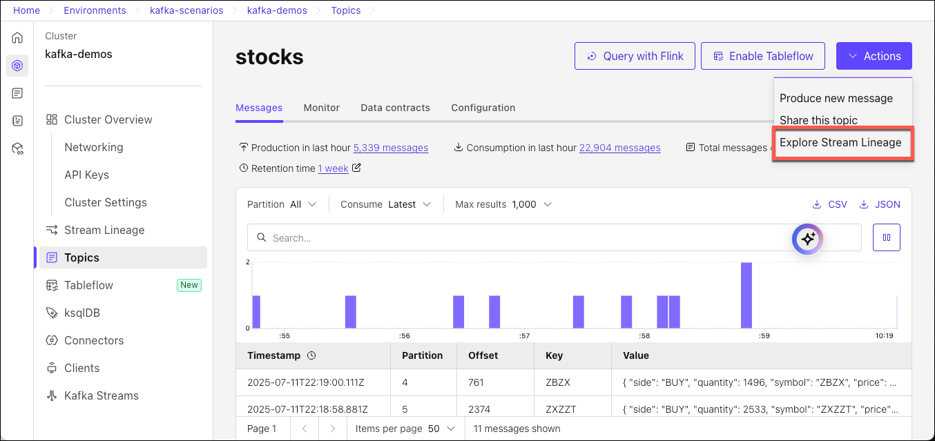Select Explore Stream Lineage menu item

(x=840, y=143)
